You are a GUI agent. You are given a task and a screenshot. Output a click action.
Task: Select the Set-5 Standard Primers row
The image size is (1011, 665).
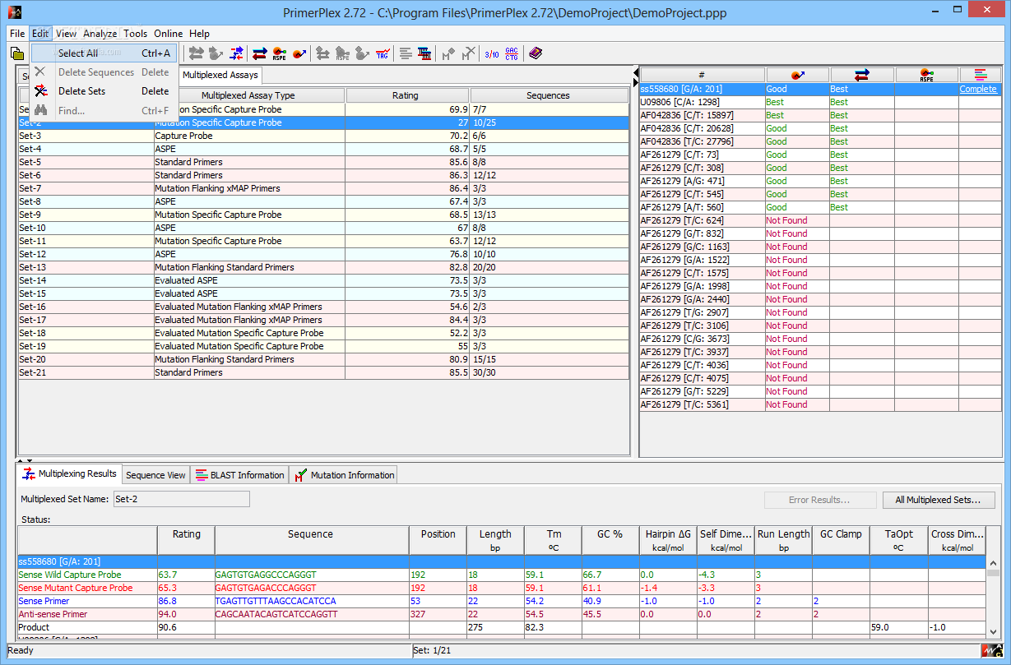coord(322,162)
